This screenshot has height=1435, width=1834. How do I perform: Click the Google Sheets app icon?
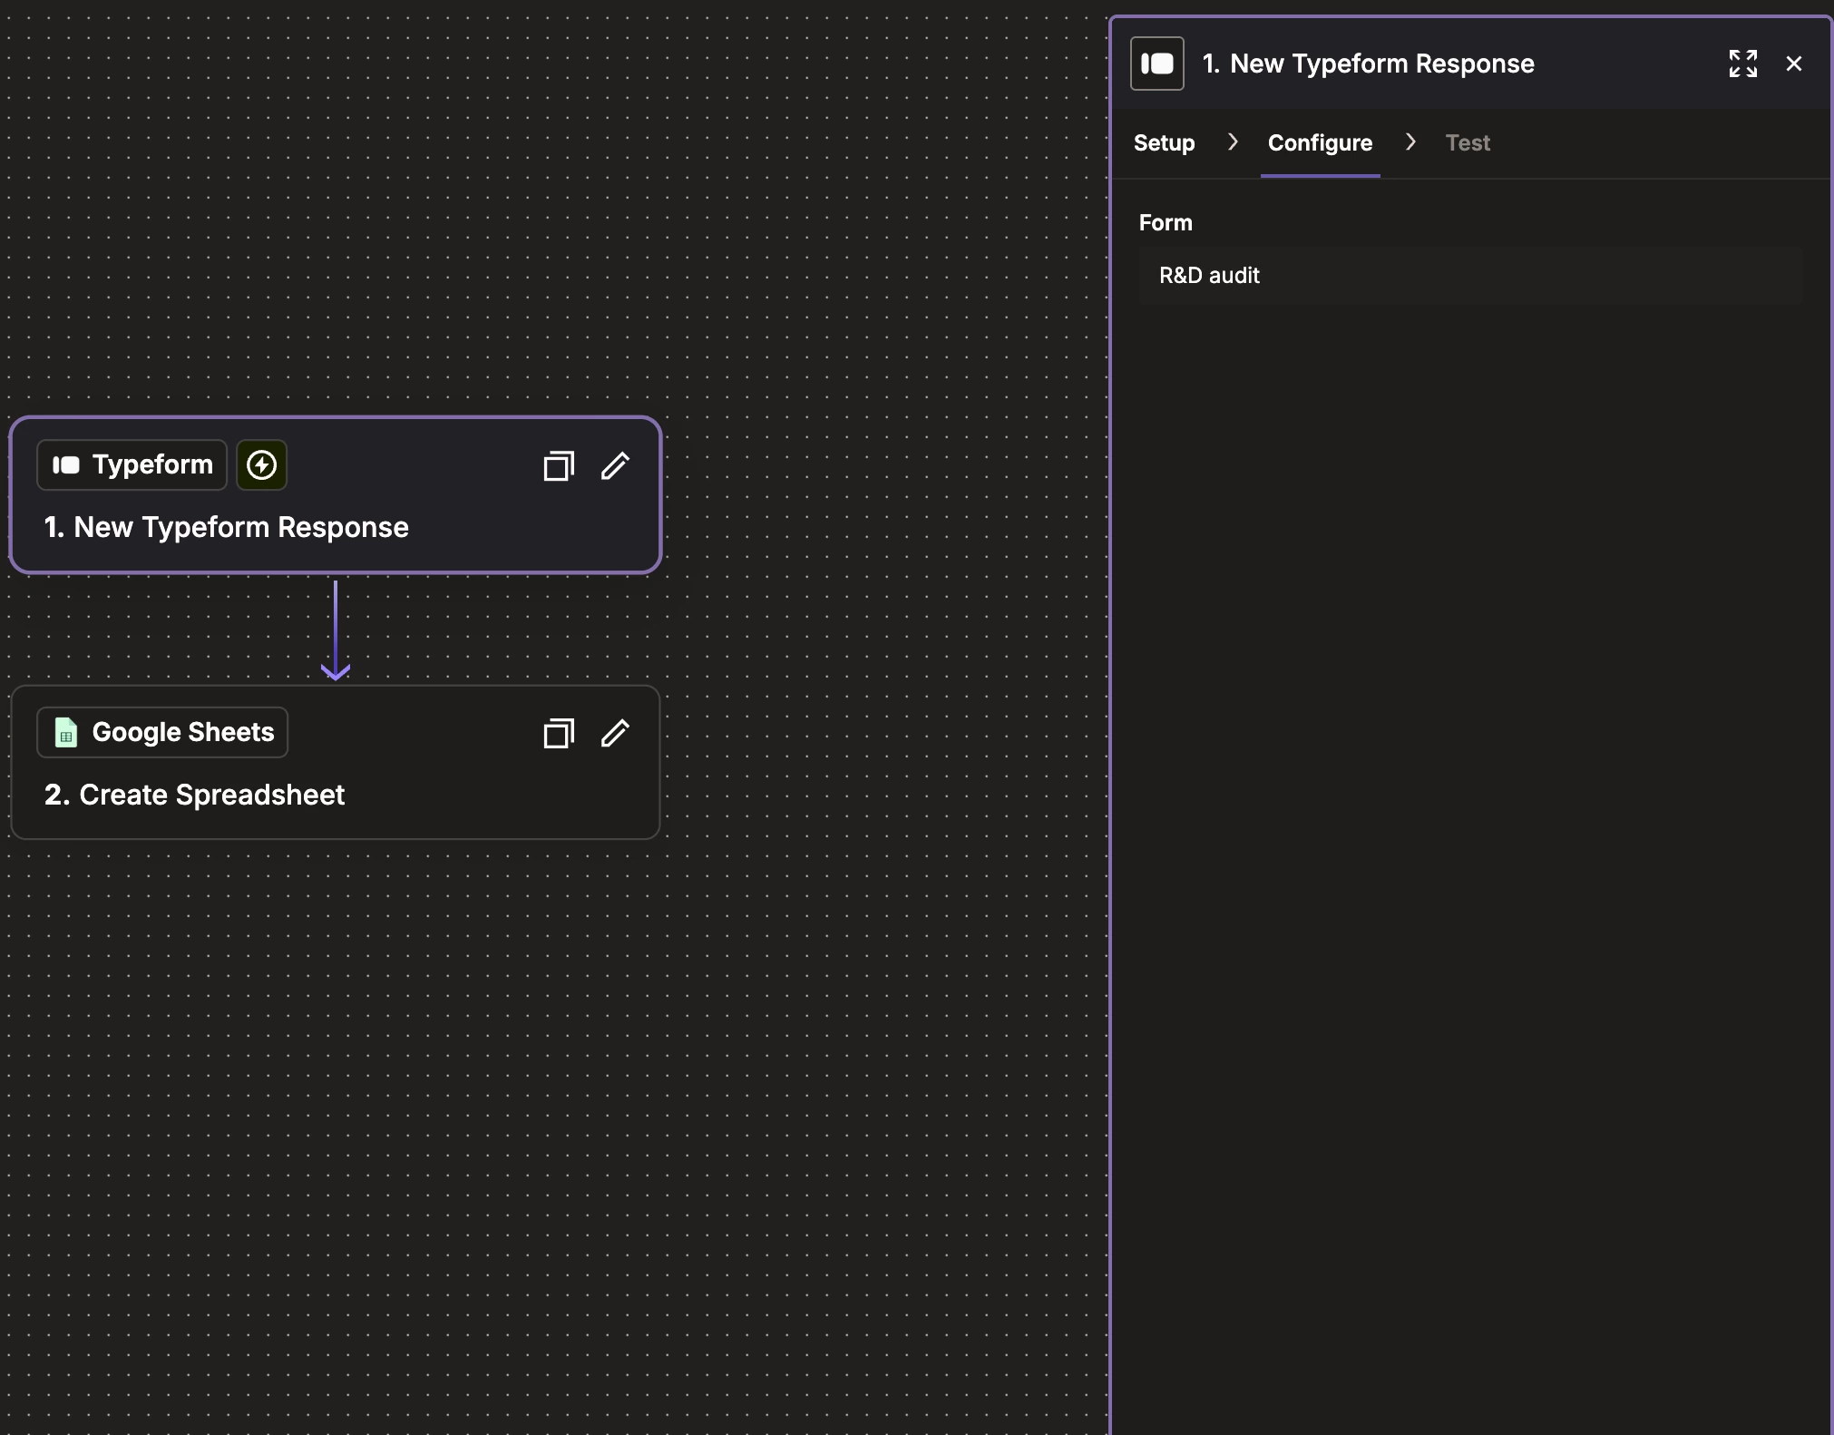click(x=66, y=732)
